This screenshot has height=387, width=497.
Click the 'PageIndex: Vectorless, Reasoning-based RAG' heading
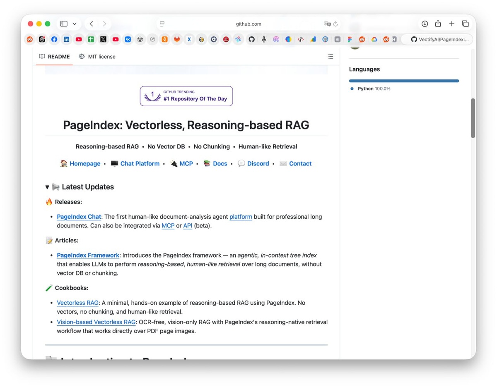pyautogui.click(x=186, y=125)
